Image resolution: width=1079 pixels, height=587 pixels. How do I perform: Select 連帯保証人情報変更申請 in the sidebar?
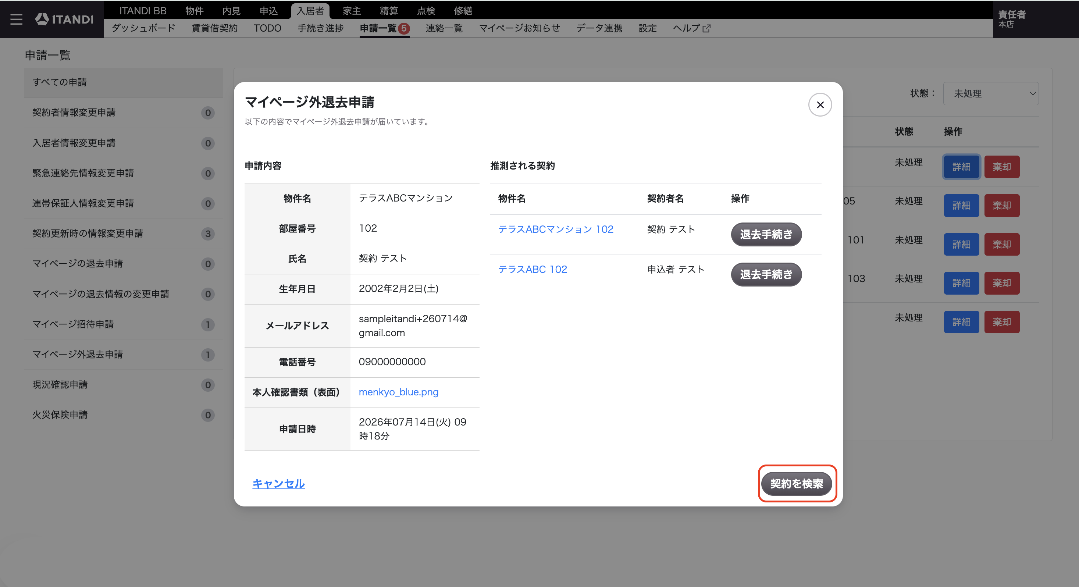point(124,203)
